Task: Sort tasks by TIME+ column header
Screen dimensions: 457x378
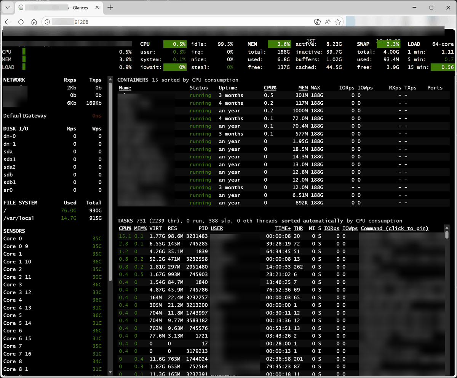Action: click(x=283, y=228)
